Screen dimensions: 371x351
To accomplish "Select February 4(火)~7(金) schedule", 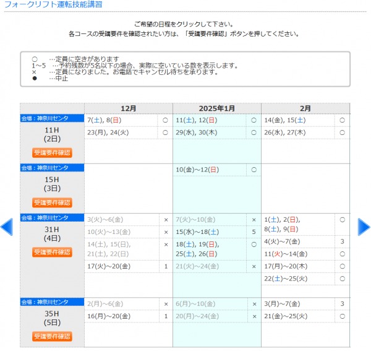I will click(x=282, y=241).
